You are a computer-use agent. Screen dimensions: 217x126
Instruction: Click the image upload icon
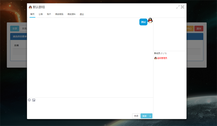[34, 100]
